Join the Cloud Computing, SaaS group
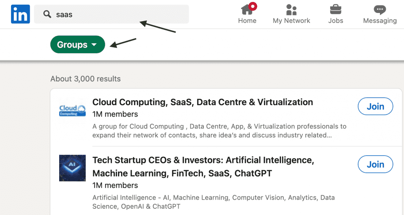 [375, 106]
